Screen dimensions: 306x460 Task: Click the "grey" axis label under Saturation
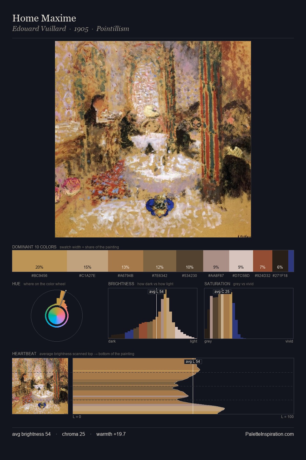[208, 341]
